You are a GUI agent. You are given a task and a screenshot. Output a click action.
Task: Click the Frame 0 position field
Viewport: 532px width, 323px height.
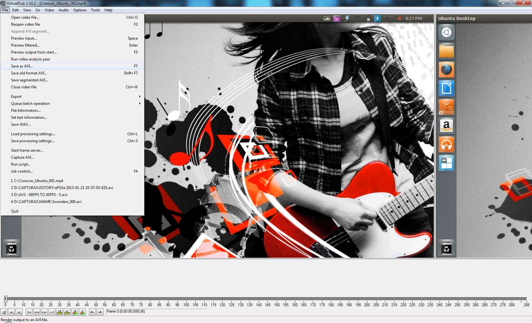(157, 312)
